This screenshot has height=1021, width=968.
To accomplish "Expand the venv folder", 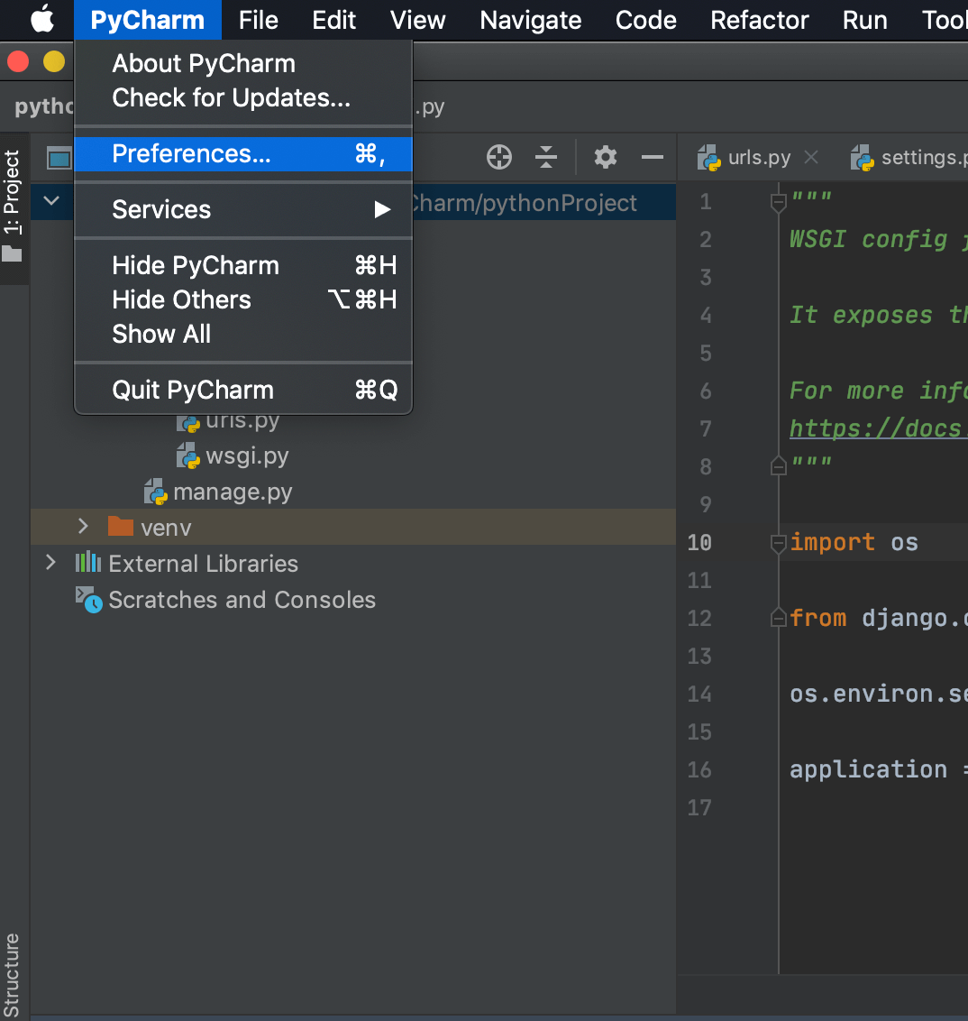I will click(x=83, y=527).
